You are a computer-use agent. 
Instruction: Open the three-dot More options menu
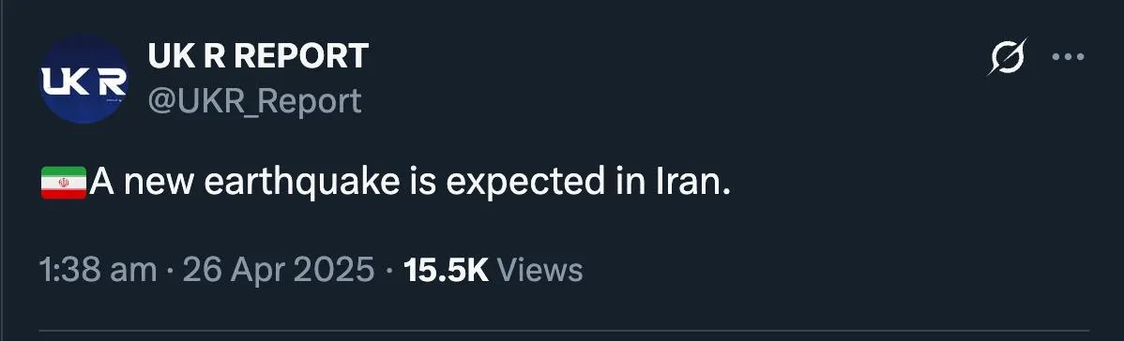[x=1068, y=57]
